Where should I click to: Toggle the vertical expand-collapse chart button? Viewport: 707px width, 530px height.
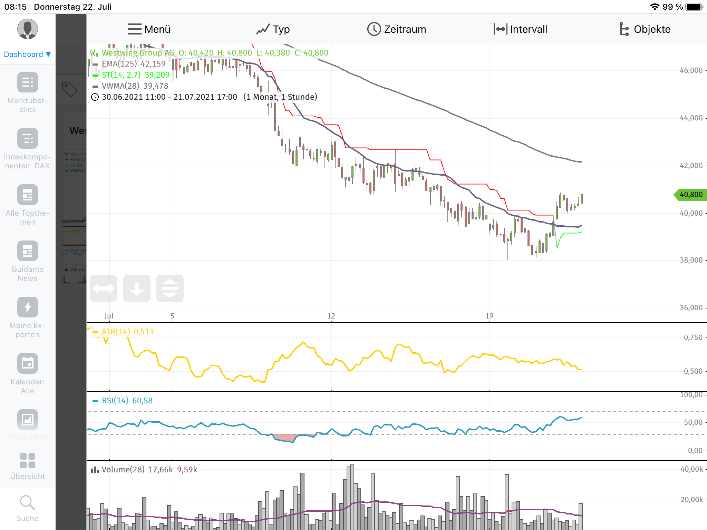coord(170,288)
